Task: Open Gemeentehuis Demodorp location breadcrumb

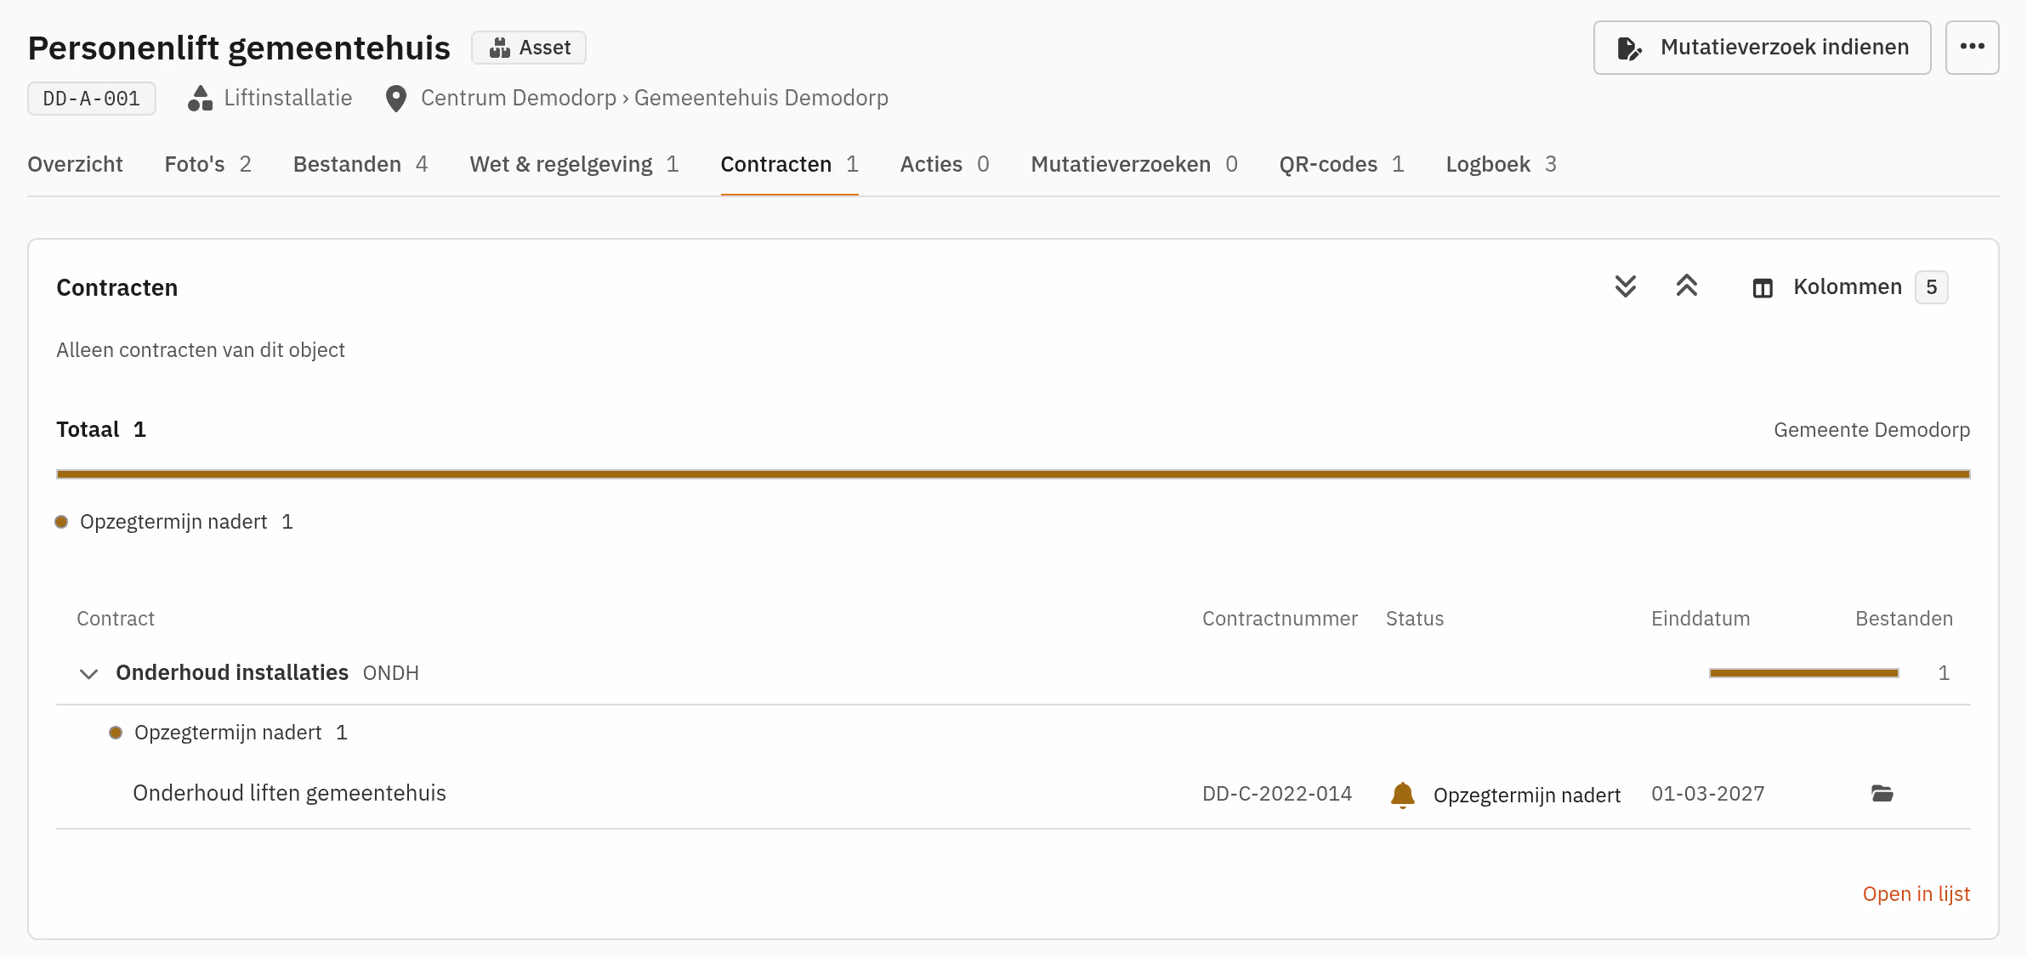Action: click(761, 99)
